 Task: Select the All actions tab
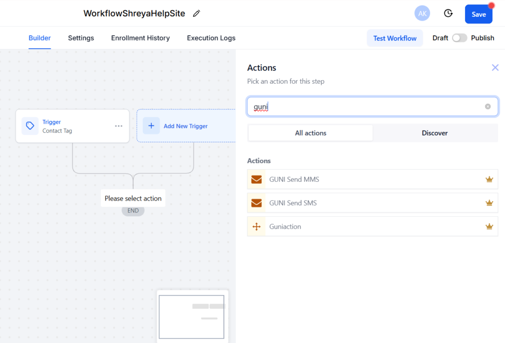coord(311,133)
